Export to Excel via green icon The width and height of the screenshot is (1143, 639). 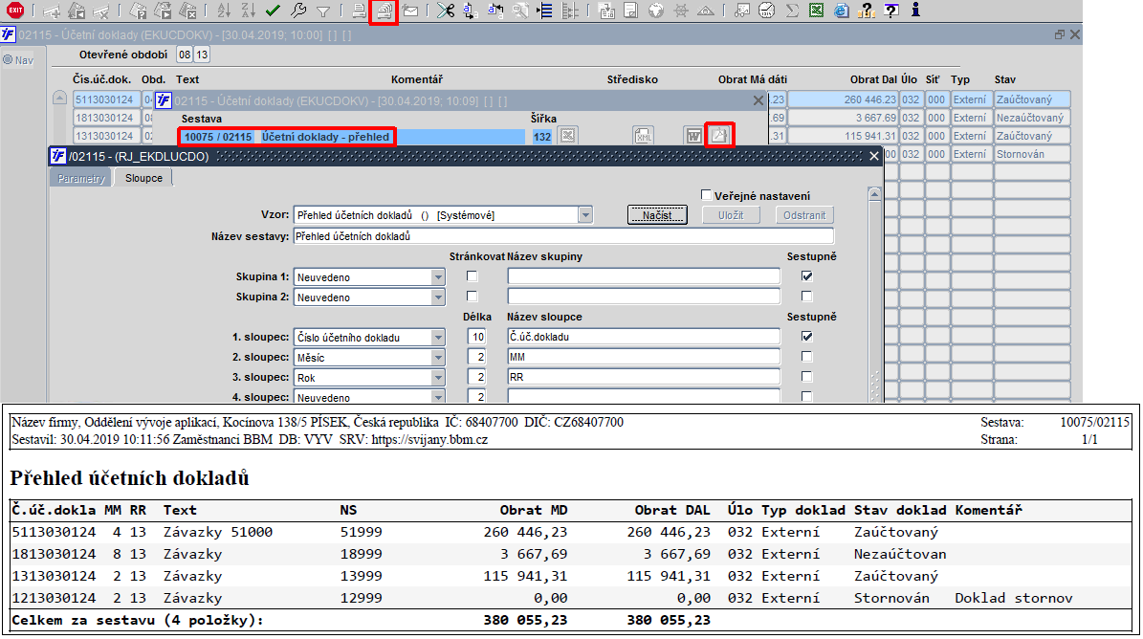[817, 11]
